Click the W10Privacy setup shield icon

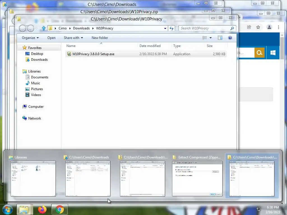click(69, 54)
